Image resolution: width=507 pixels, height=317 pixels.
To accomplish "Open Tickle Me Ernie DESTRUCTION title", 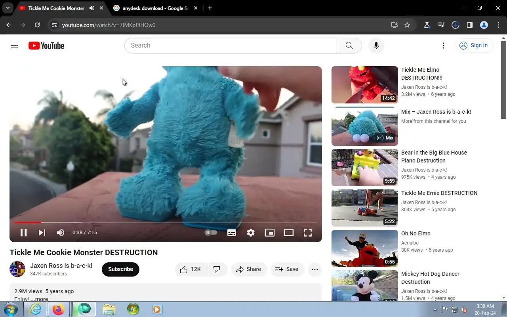I will point(439,193).
